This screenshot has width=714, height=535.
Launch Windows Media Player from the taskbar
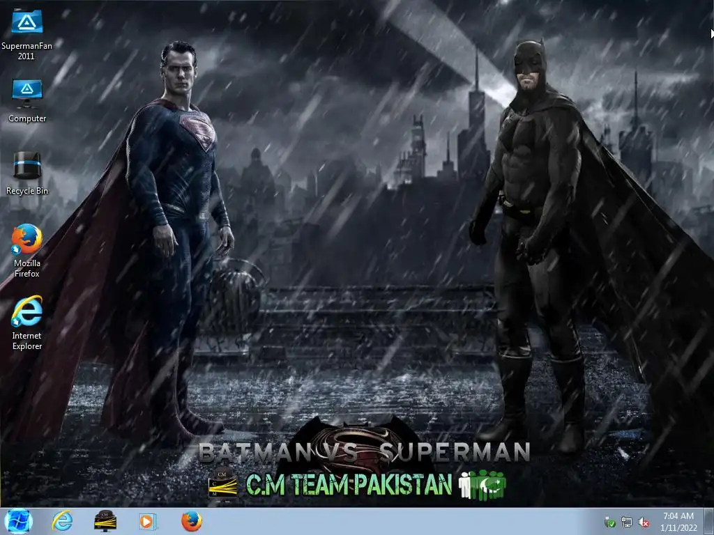[148, 521]
